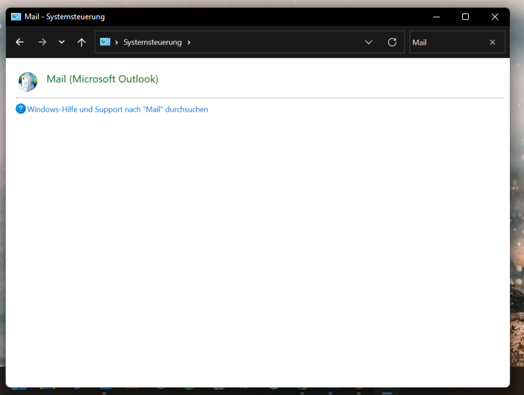Open the recent locations chevron

coord(62,42)
